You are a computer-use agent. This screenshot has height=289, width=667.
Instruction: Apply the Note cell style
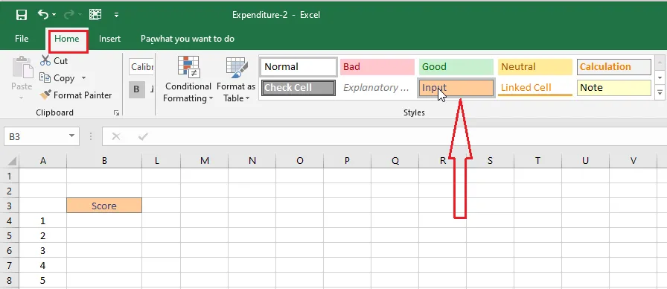614,88
